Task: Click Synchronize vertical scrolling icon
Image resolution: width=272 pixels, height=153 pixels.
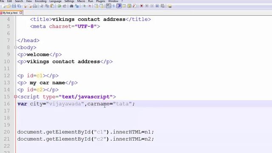Action: [x=96, y=6]
